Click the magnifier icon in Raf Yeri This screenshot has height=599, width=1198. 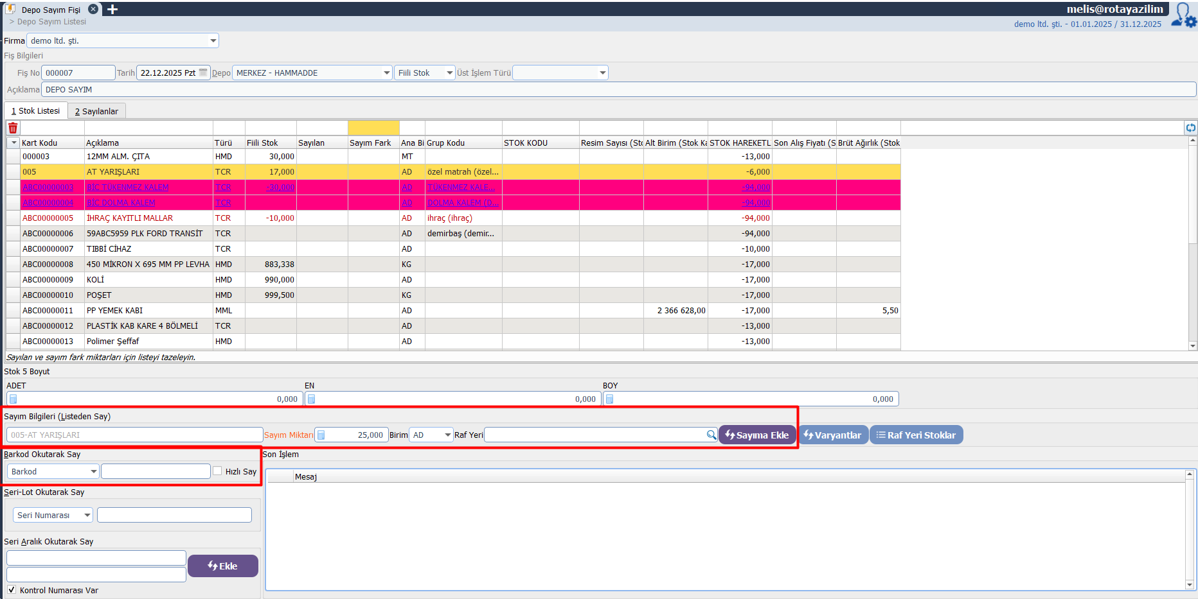pyautogui.click(x=711, y=435)
